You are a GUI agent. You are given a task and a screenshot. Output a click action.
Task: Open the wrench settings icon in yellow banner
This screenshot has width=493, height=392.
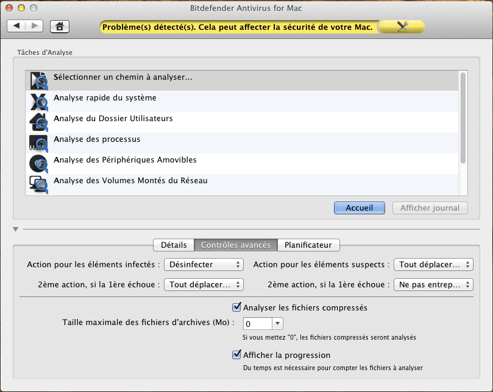pyautogui.click(x=402, y=26)
